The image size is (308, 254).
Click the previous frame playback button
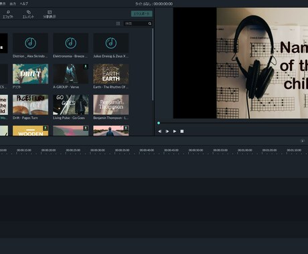tap(160, 132)
